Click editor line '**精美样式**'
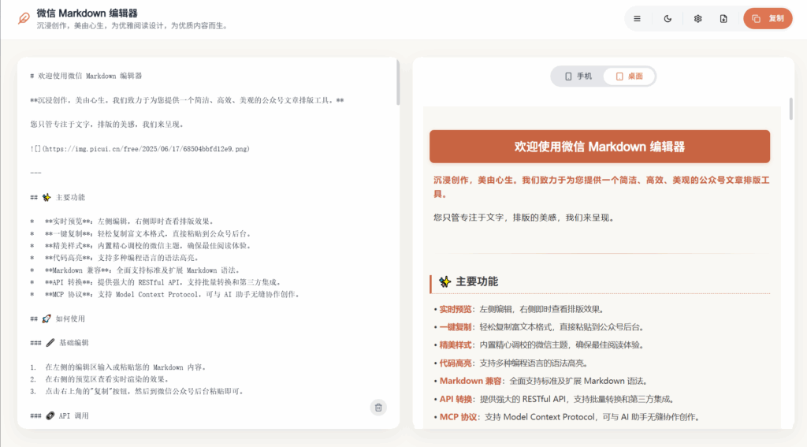The height and width of the screenshot is (447, 807). pyautogui.click(x=140, y=246)
